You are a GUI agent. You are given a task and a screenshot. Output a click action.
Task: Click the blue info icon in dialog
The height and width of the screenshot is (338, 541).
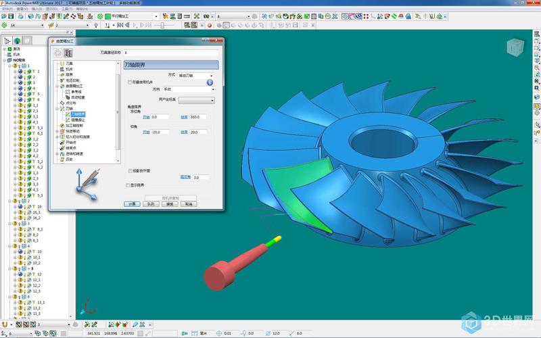pos(210,82)
